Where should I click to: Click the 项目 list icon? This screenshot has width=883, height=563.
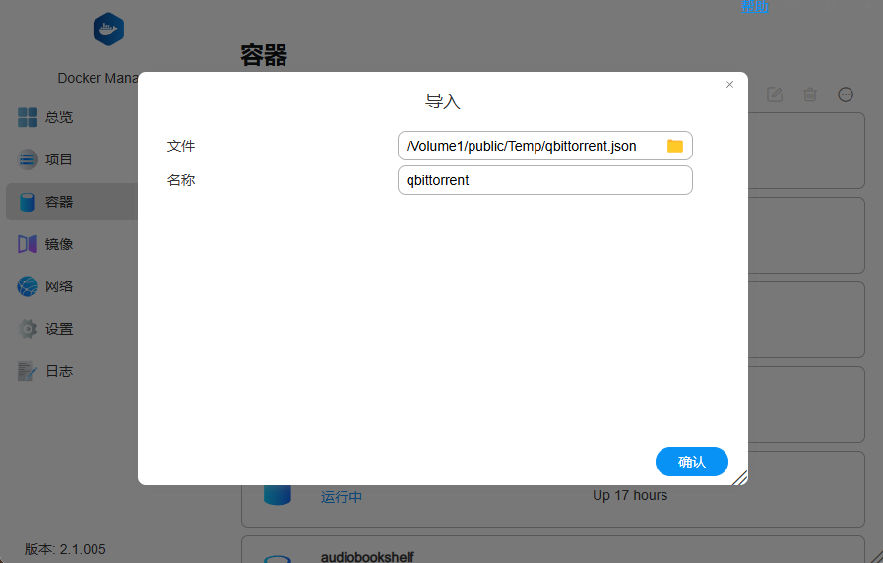(28, 159)
